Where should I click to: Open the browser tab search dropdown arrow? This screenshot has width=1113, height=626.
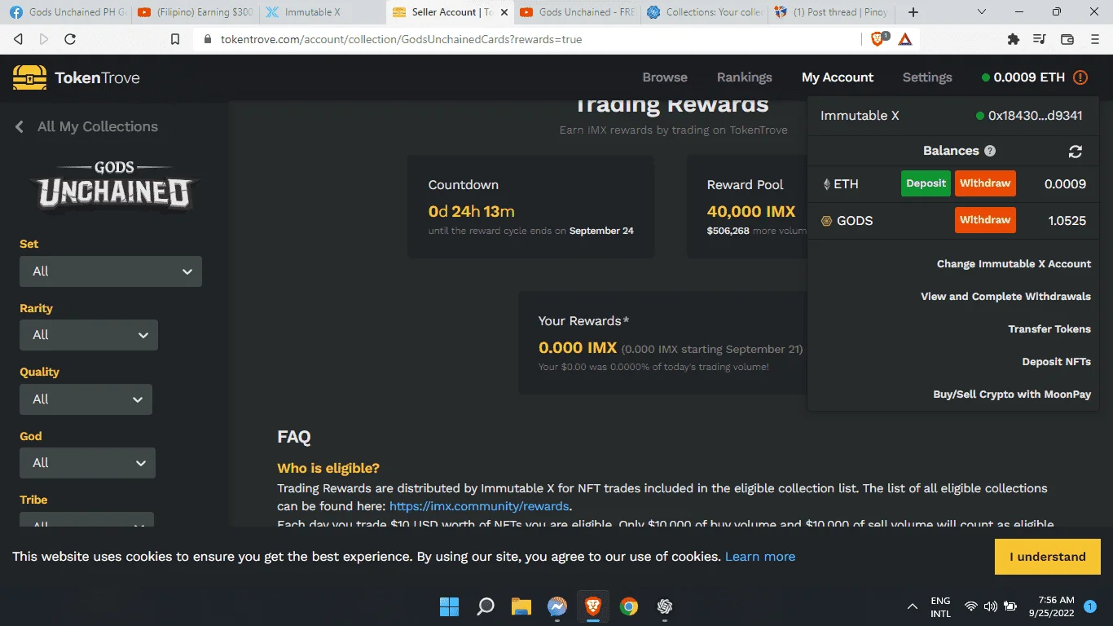(x=981, y=12)
